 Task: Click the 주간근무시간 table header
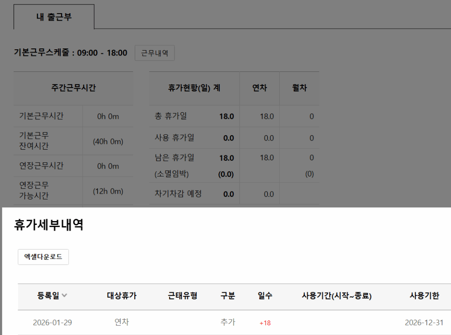tap(73, 88)
